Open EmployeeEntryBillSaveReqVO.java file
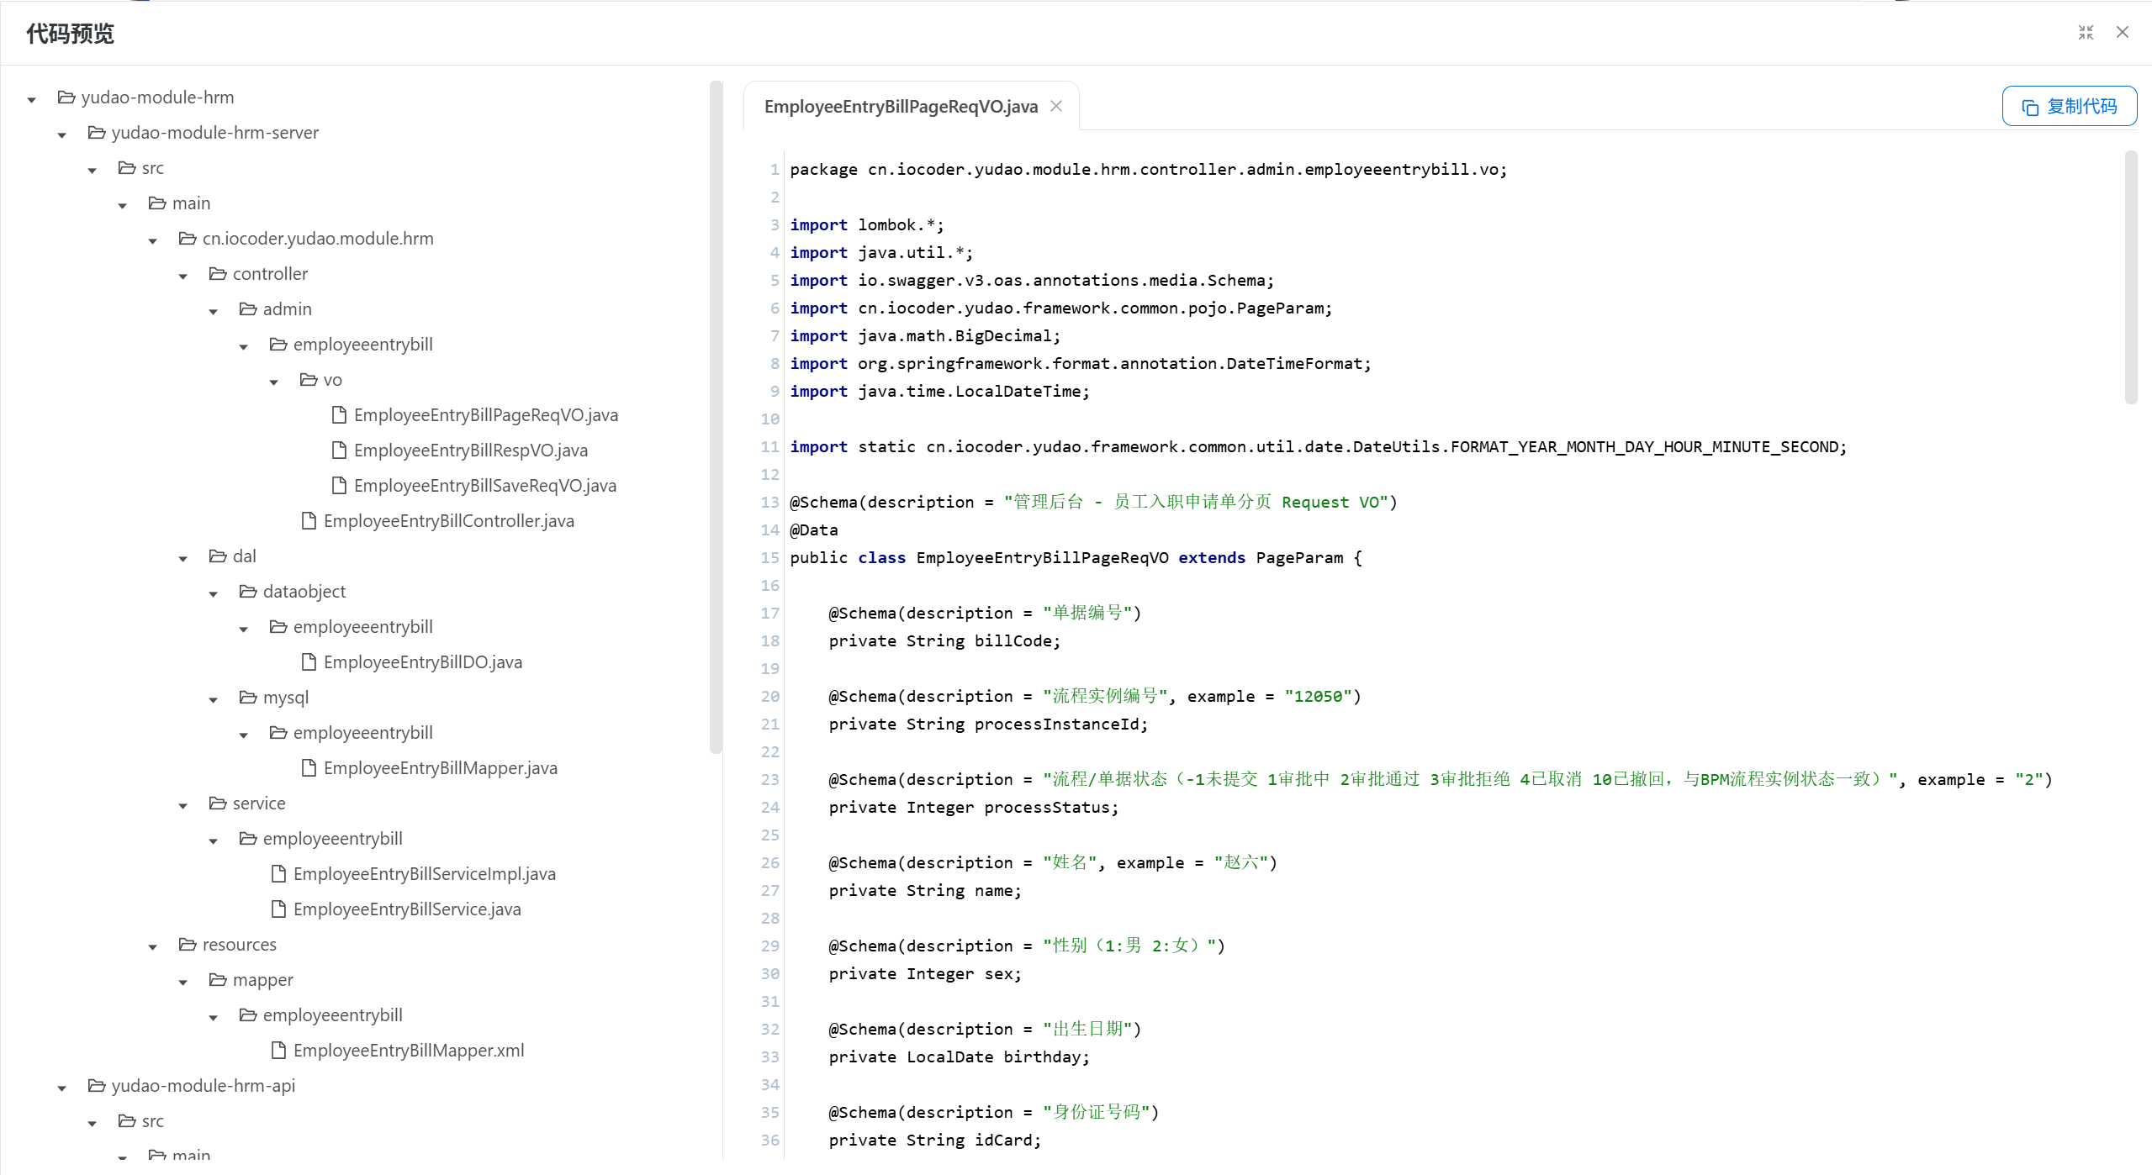The width and height of the screenshot is (2152, 1175). (485, 486)
